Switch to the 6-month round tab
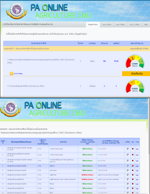Viewport: 150px width, 194px height. [x=107, y=25]
